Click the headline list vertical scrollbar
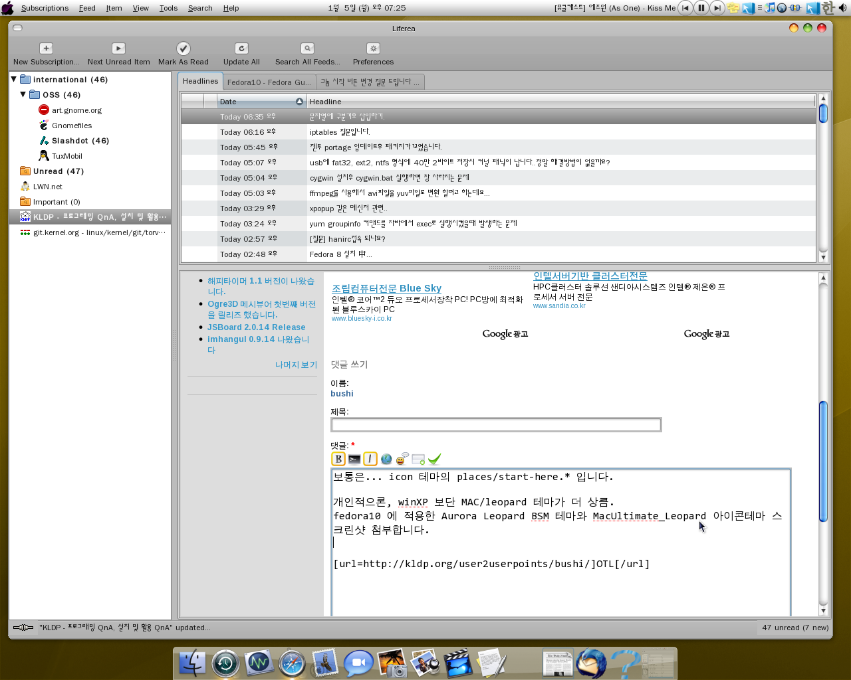Screen dimensions: 851x680 (823, 178)
